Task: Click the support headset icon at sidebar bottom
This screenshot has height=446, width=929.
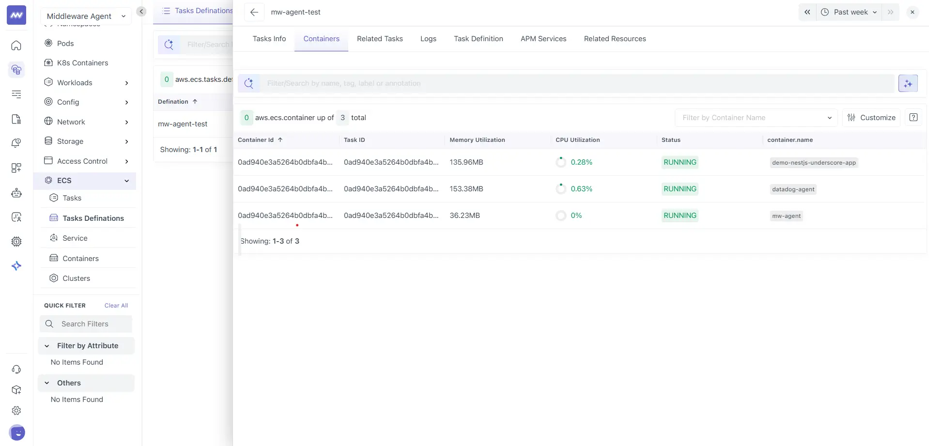Action: pyautogui.click(x=16, y=369)
